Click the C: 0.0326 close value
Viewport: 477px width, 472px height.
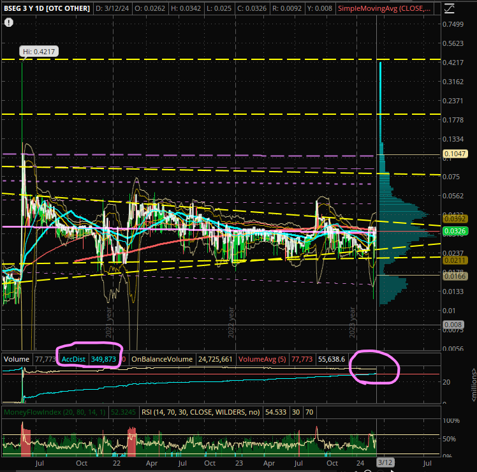252,8
